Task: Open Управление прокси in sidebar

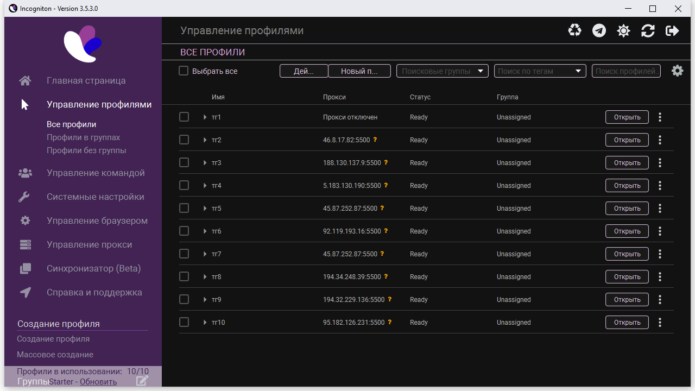Action: (89, 244)
